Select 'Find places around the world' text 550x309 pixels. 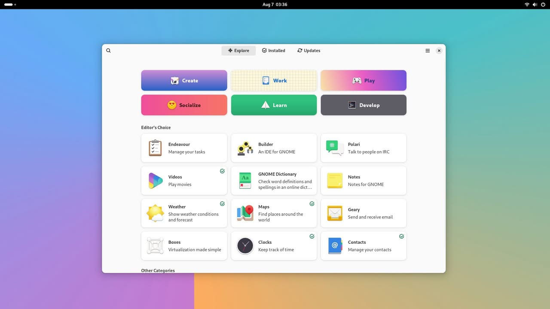[281, 217]
